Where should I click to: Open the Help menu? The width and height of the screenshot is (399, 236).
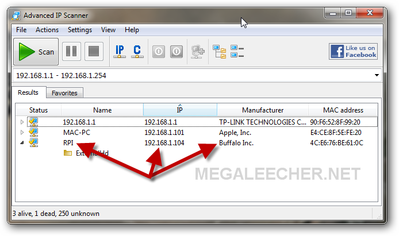click(x=132, y=30)
